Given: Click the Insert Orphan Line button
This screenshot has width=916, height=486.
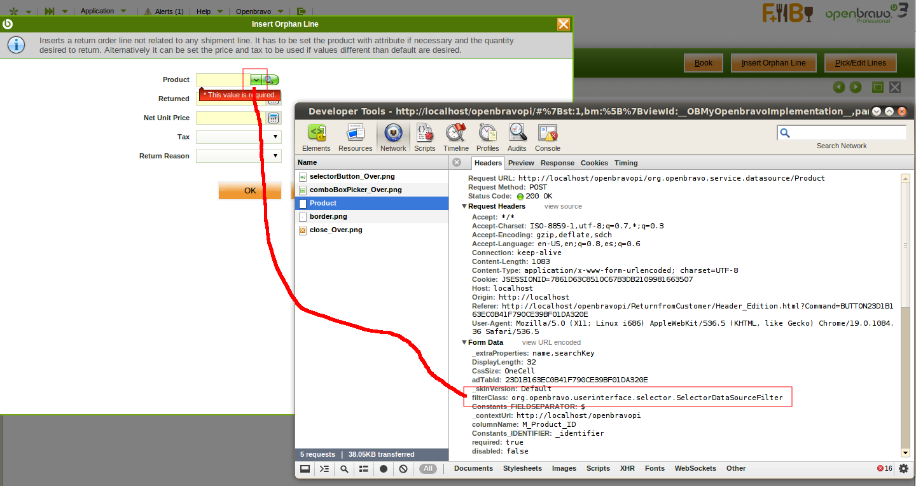Looking at the screenshot, I should (774, 63).
